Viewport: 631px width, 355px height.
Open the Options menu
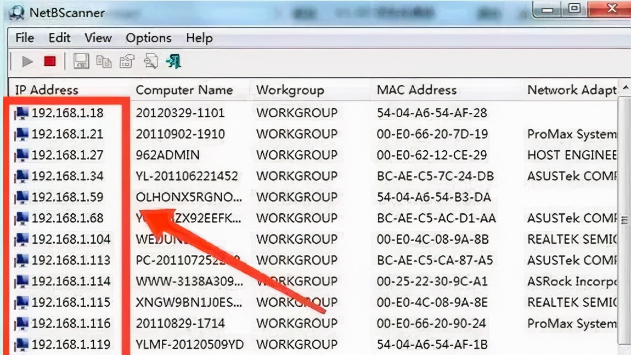[149, 38]
